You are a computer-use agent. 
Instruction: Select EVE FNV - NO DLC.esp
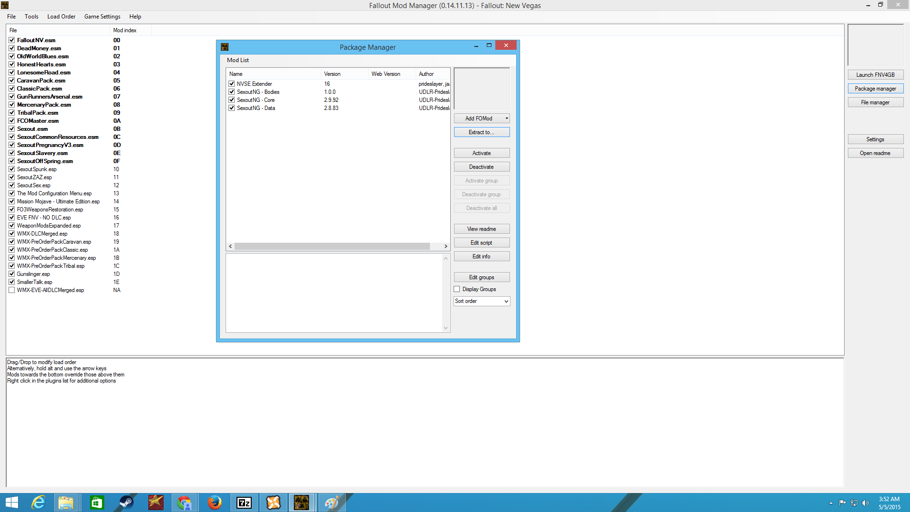[x=44, y=218]
